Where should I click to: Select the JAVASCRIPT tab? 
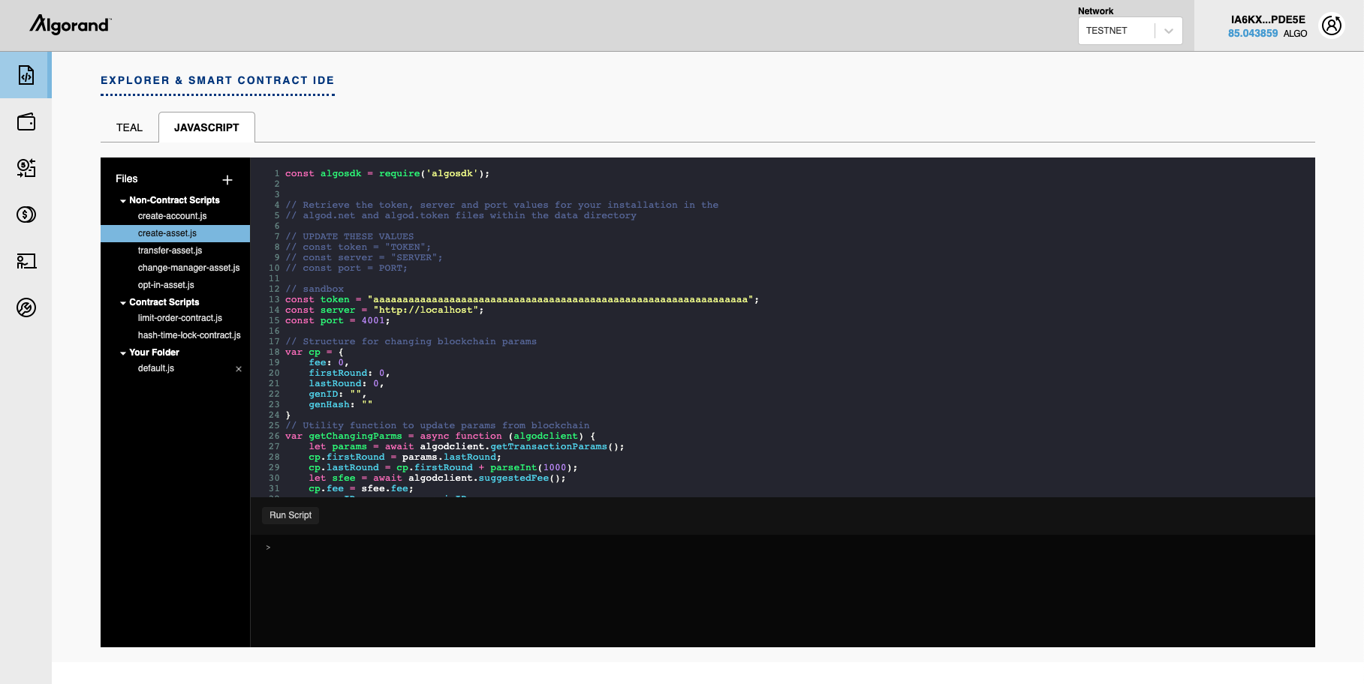pos(206,127)
